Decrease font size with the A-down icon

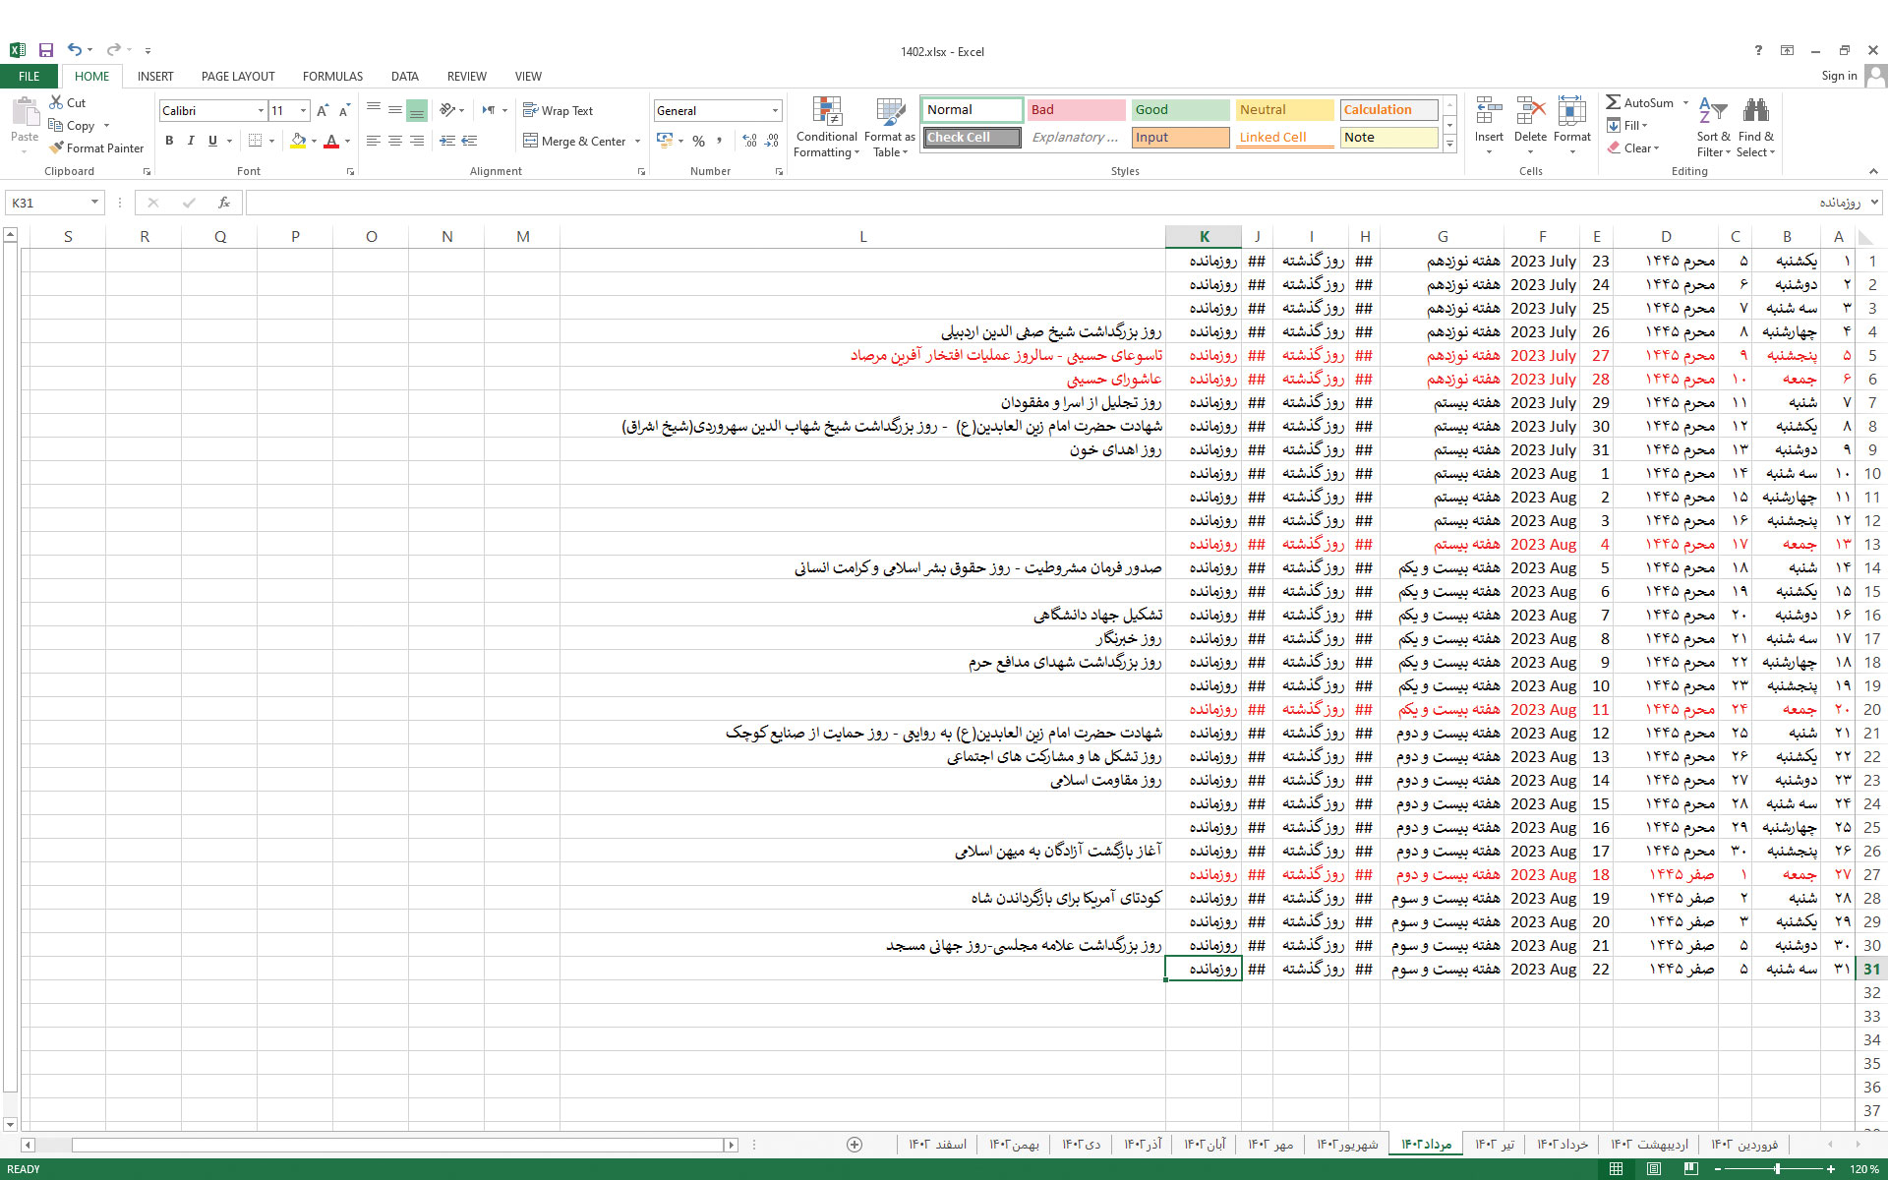344,111
